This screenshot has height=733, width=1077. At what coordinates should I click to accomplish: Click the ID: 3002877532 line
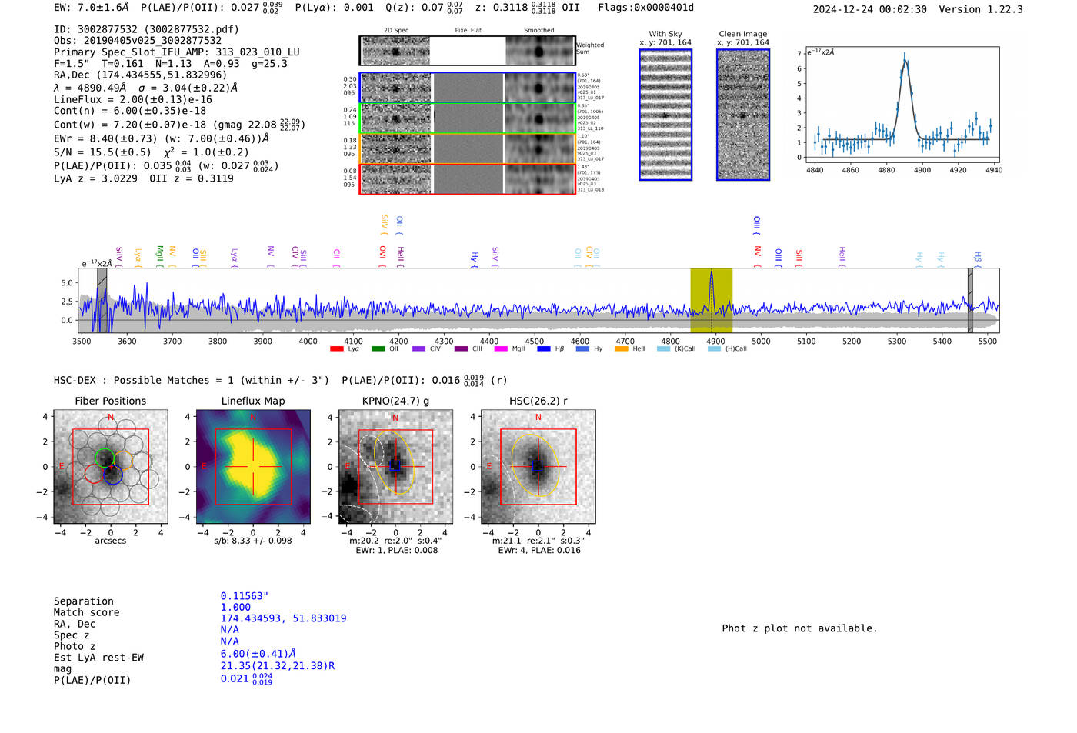[x=146, y=29]
